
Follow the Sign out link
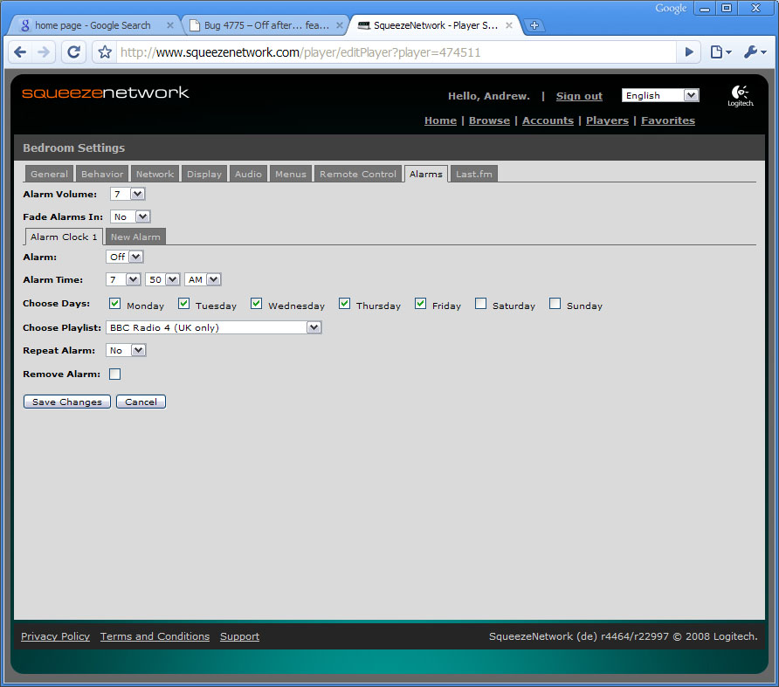click(579, 96)
